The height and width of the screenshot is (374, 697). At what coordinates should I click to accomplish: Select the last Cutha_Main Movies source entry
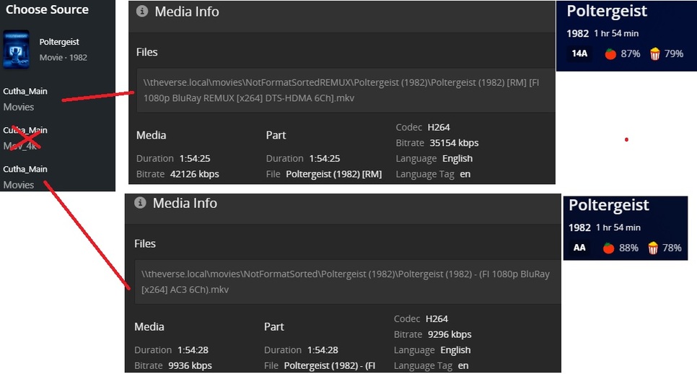(25, 177)
